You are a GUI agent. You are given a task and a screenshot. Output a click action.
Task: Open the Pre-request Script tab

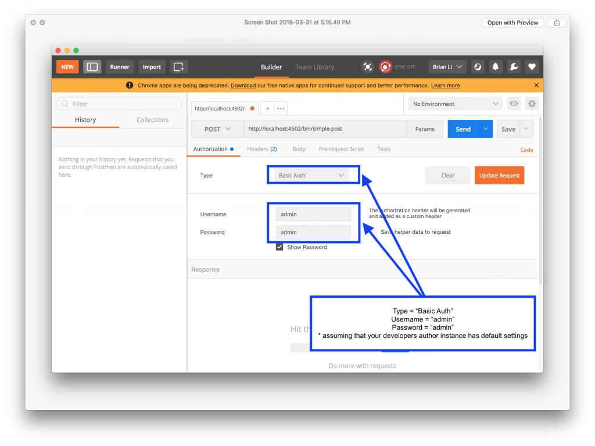341,149
